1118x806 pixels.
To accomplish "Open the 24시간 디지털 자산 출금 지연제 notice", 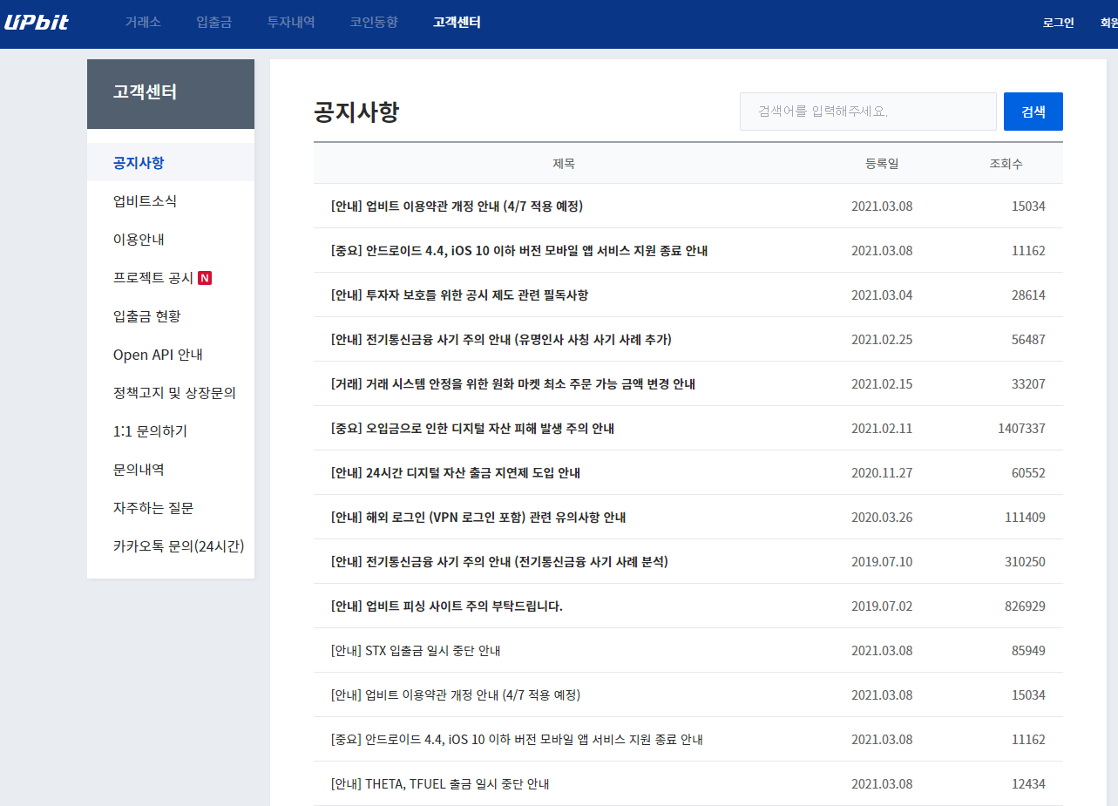I will (x=456, y=473).
